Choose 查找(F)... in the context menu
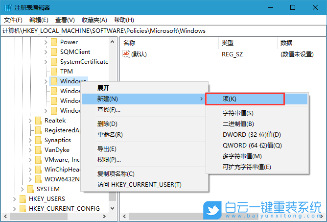This screenshot has height=222, width=327. coord(145,110)
